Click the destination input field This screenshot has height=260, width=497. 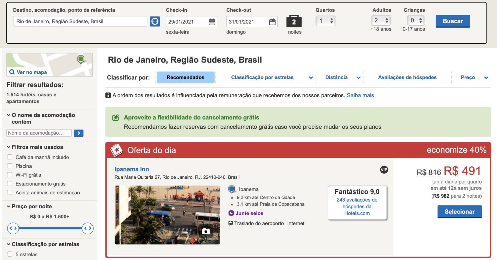coord(80,21)
